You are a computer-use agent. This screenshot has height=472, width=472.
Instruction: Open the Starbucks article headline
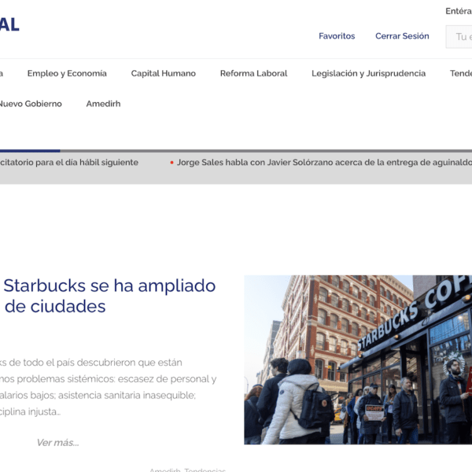109,296
